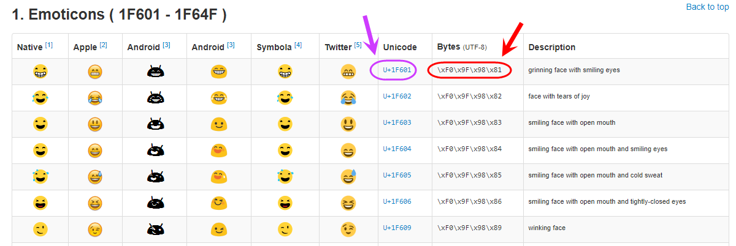Click the section heading Emoticons ( 1F601 - 1F64F )

tap(120, 15)
